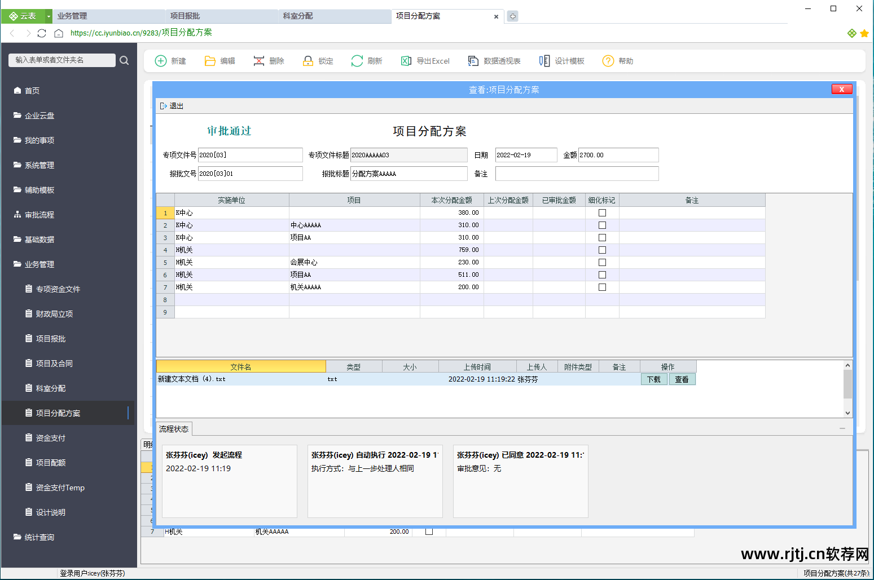The image size is (874, 580).
Task: Open 审批流程 in the sidebar
Action: (x=39, y=215)
